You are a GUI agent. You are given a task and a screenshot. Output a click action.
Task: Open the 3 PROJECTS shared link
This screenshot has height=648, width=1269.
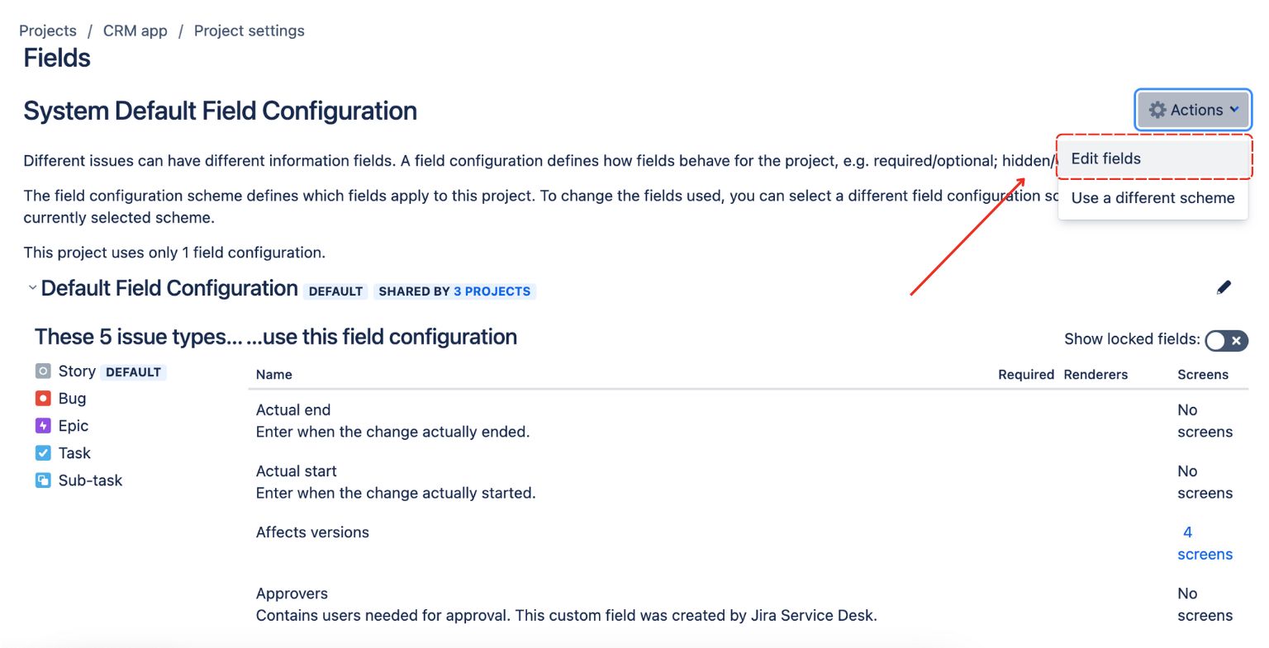496,291
